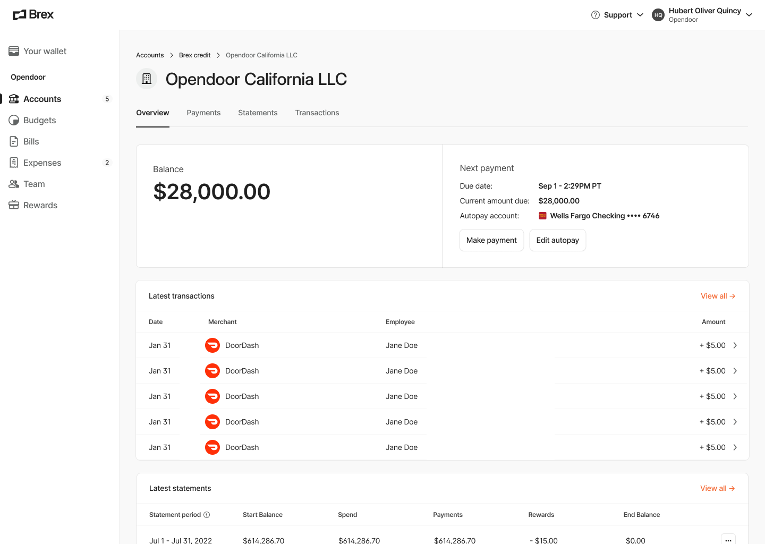
Task: Click the Rewards gift icon
Action: pyautogui.click(x=14, y=205)
